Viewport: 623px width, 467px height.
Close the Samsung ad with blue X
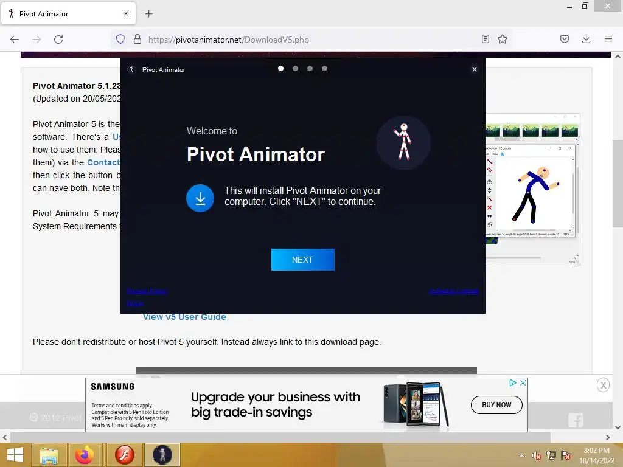[523, 382]
